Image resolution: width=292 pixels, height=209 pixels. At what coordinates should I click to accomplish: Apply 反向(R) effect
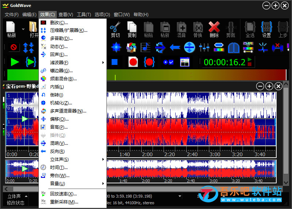point(72,151)
